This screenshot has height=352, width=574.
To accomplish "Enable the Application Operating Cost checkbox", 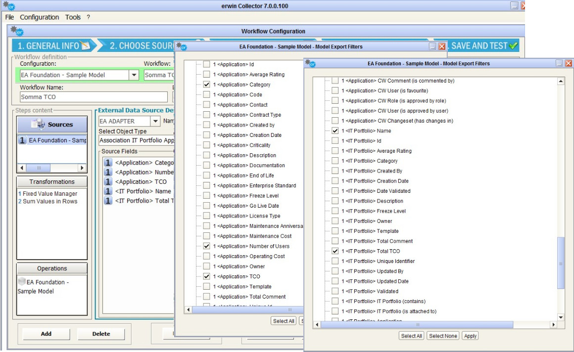I will pyautogui.click(x=206, y=256).
